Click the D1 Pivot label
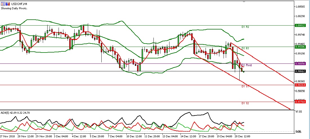Image resolution: width=310 pixels, height=139 pixels. pos(247,65)
